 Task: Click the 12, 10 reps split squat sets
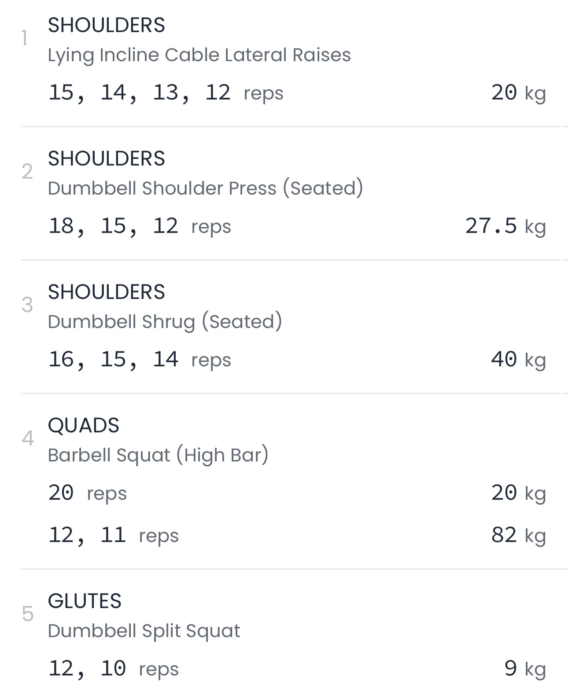point(113,669)
